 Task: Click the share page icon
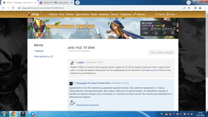coord(184,8)
